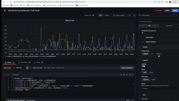
Task: Switch to the All options tab
Action: [x=149, y=26]
